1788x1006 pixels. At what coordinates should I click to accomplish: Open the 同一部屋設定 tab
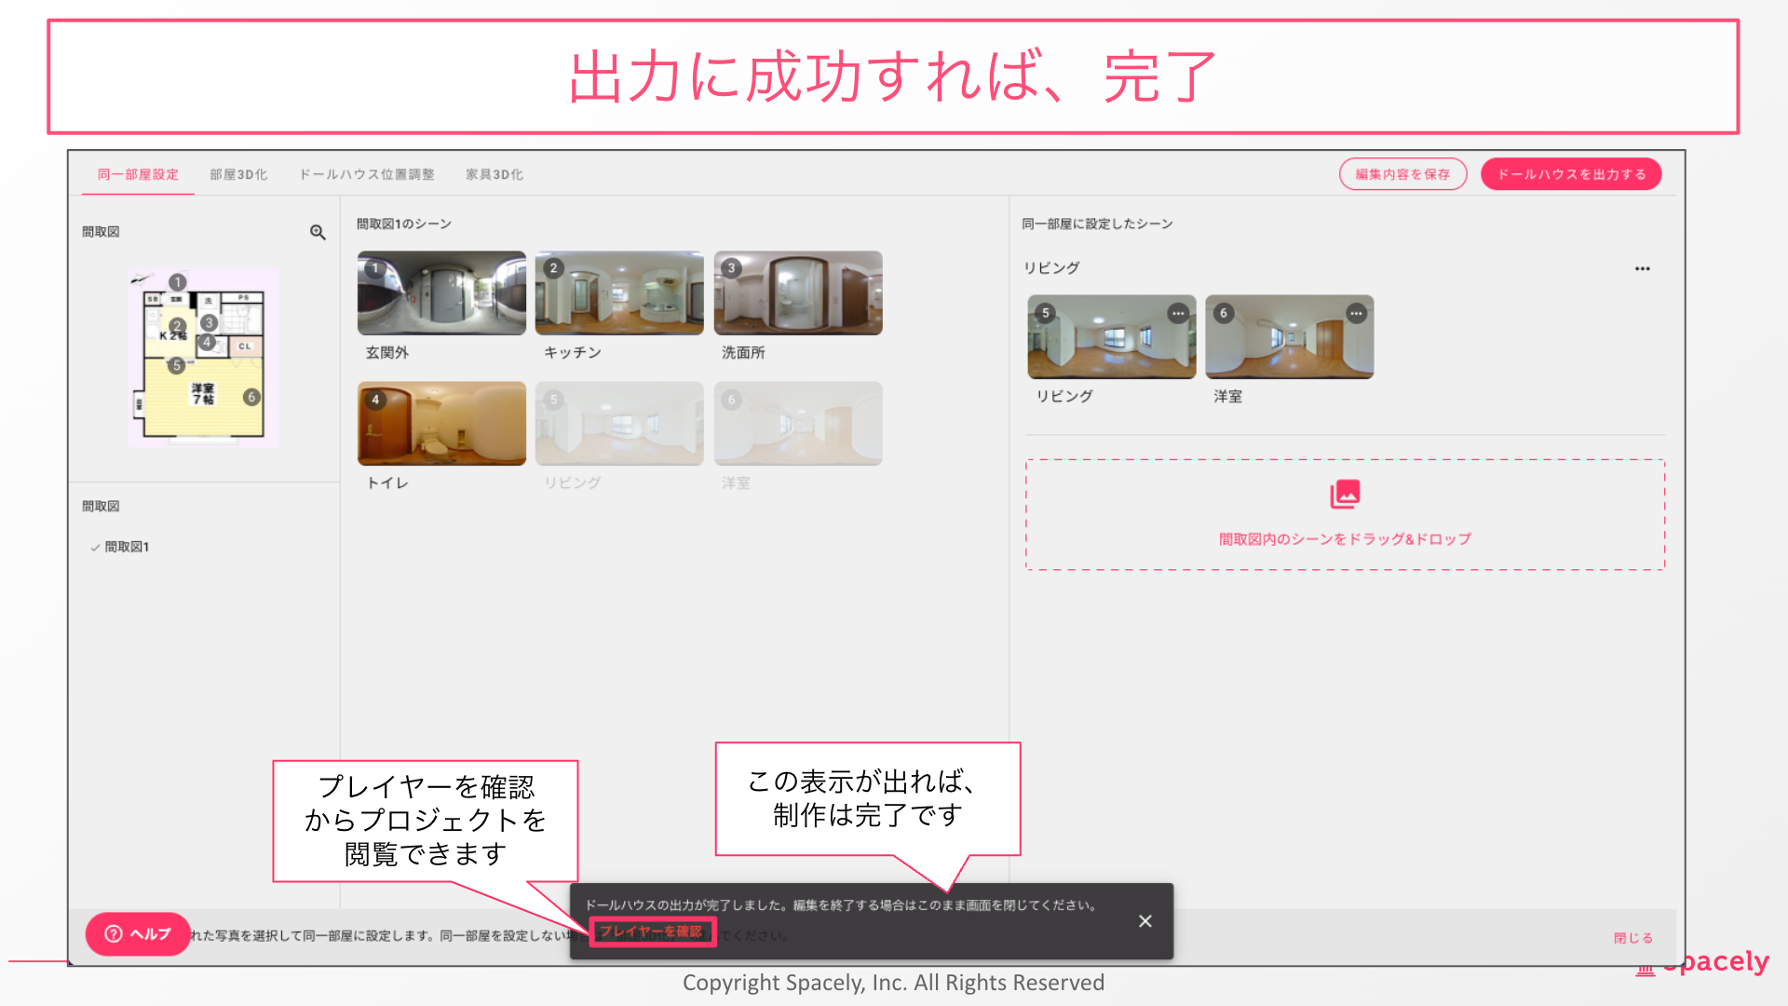(138, 174)
